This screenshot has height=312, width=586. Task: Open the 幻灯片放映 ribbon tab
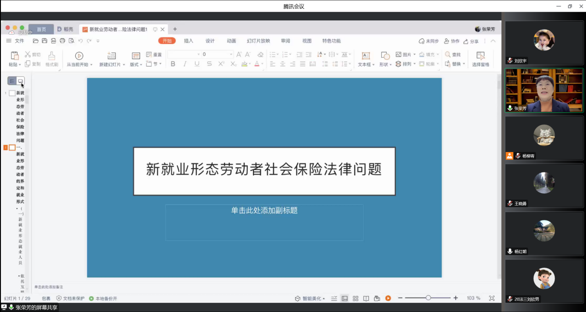[259, 41]
